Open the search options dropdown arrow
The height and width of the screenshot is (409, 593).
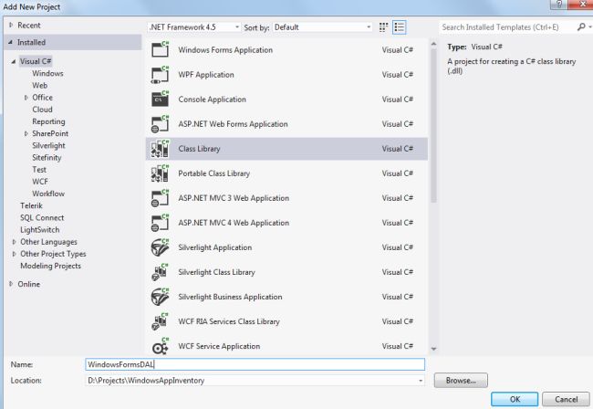[589, 27]
